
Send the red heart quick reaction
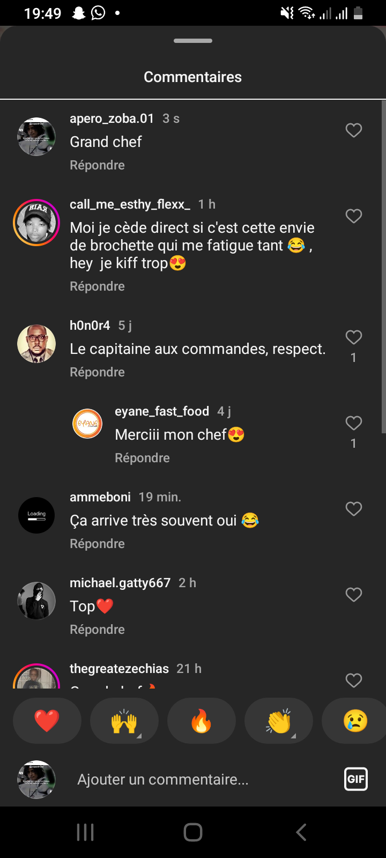47,721
